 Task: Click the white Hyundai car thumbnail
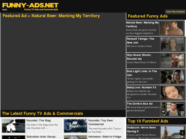pos(14,126)
